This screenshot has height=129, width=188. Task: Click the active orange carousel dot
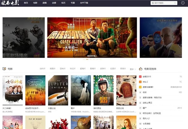click(x=87, y=59)
